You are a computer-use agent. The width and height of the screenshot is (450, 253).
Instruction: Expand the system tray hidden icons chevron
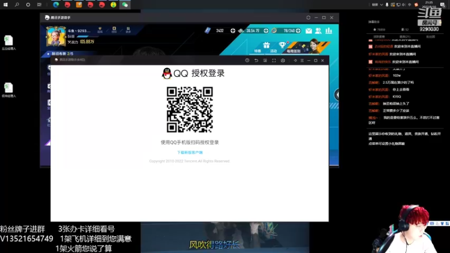pyautogui.click(x=381, y=4)
